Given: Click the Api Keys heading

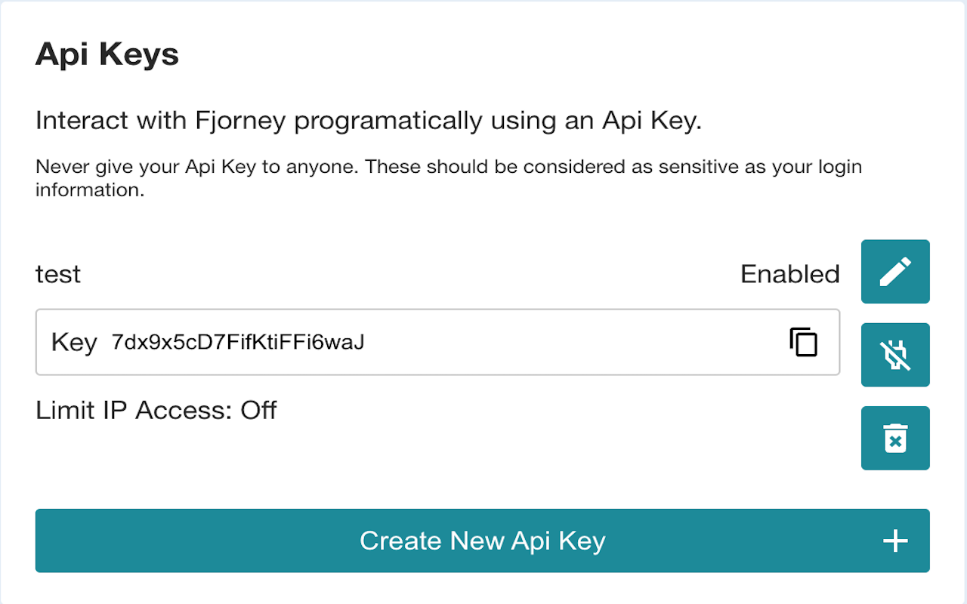Looking at the screenshot, I should (x=107, y=55).
